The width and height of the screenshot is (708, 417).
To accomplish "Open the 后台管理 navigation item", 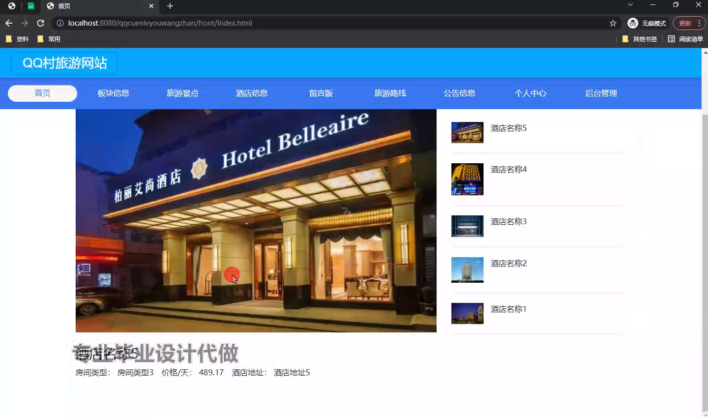I will [x=601, y=93].
